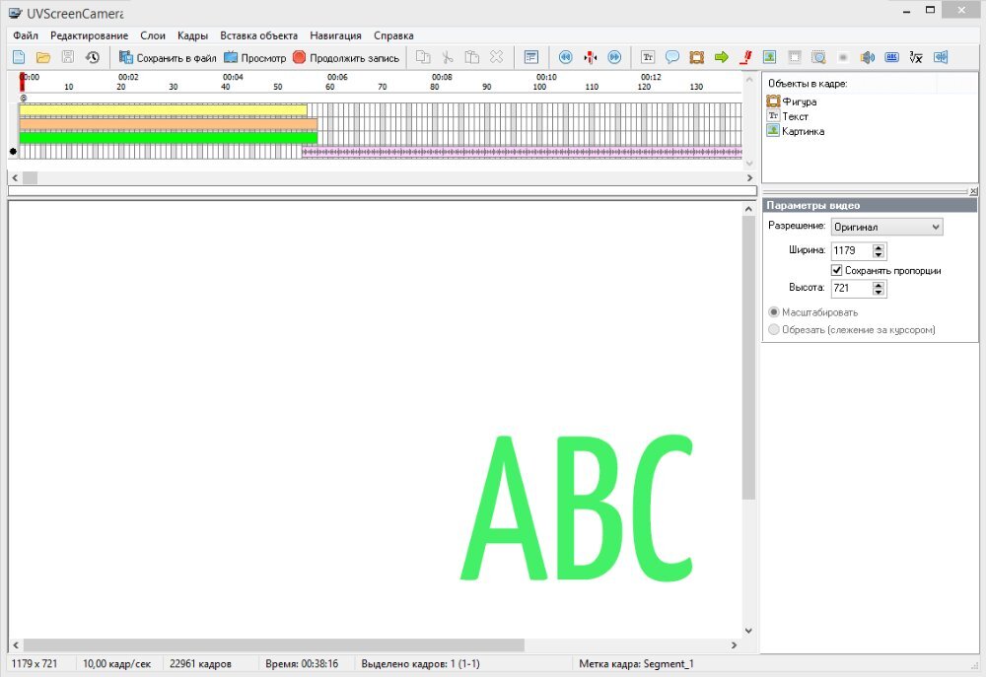Select the Масштабировать radio button

[774, 312]
